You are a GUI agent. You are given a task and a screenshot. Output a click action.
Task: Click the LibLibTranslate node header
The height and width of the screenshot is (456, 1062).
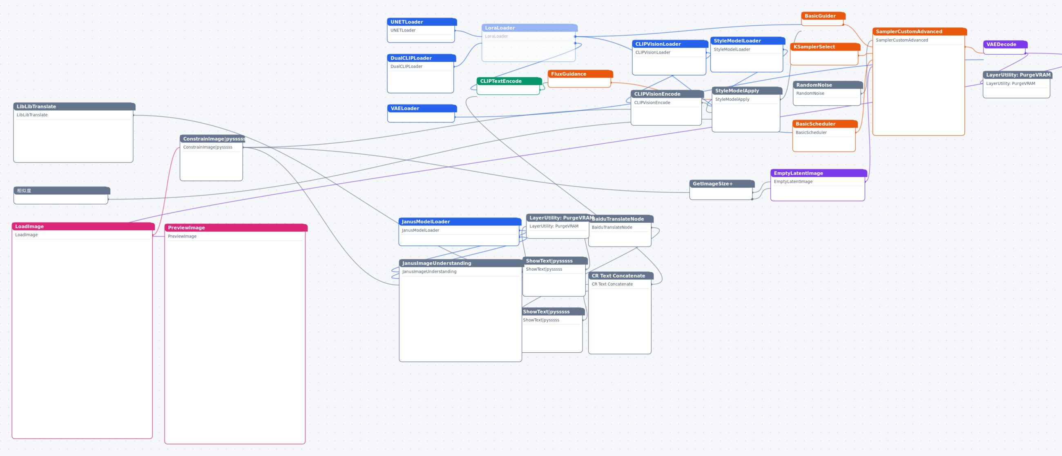tap(74, 107)
